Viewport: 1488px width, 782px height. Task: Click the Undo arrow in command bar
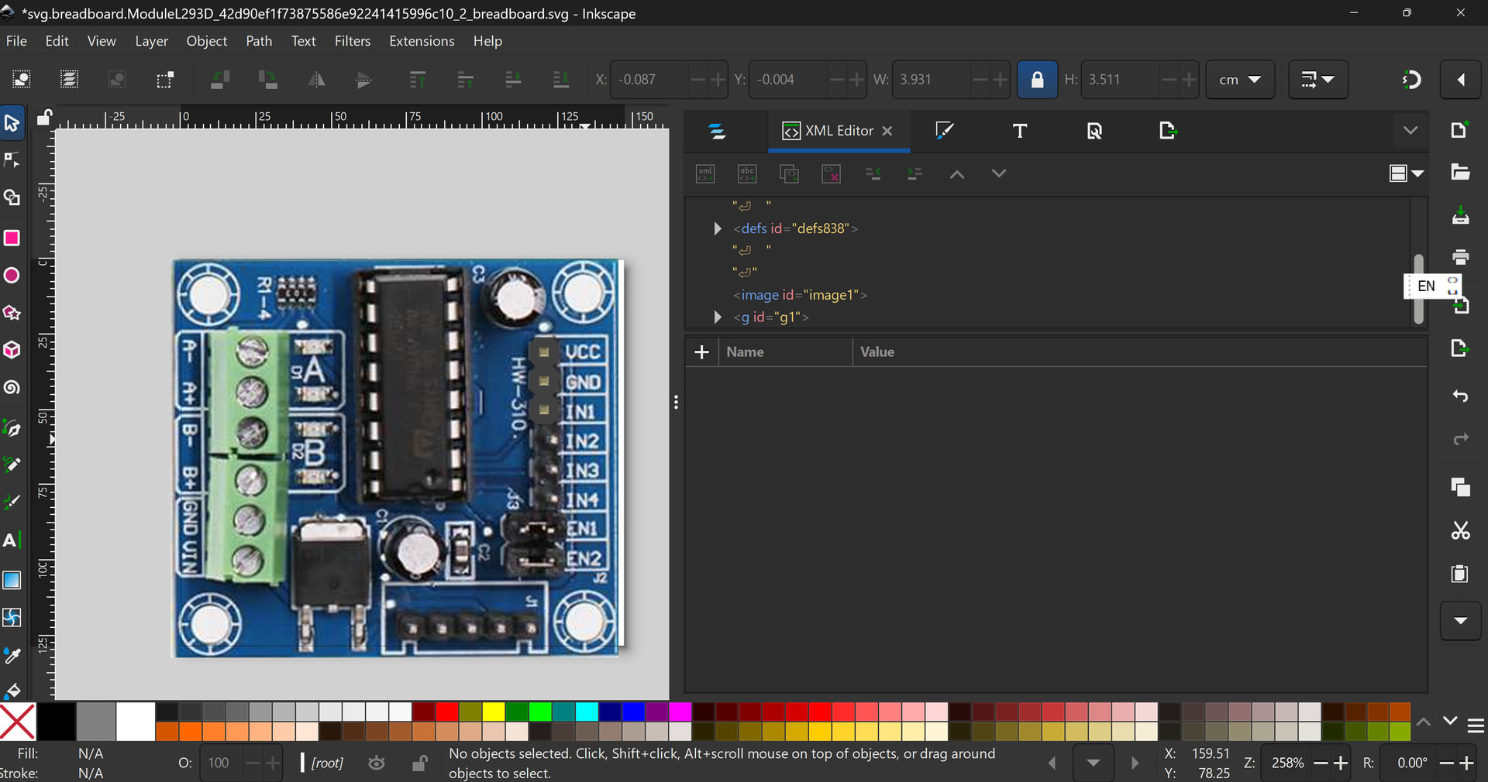point(1460,396)
